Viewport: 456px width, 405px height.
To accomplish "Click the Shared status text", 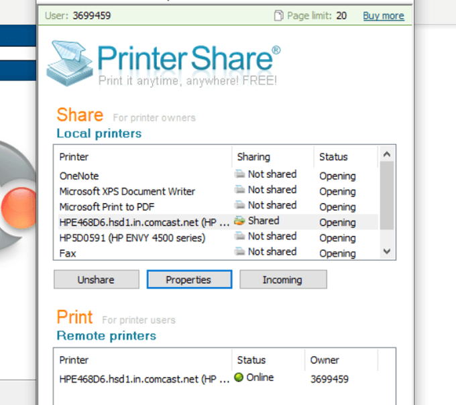I will pos(264,221).
